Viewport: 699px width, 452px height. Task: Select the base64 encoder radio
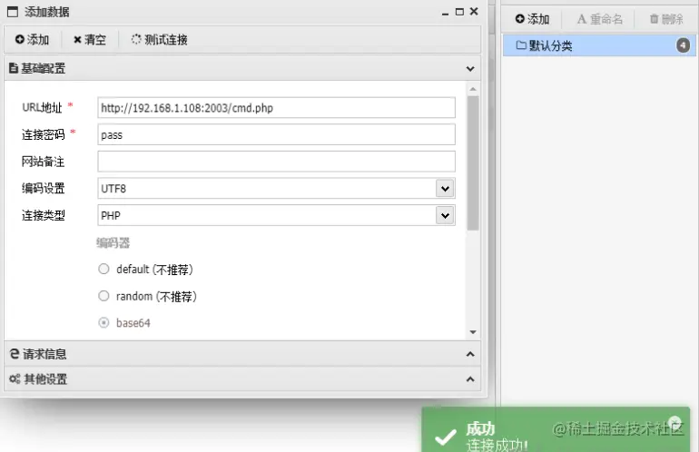[103, 323]
